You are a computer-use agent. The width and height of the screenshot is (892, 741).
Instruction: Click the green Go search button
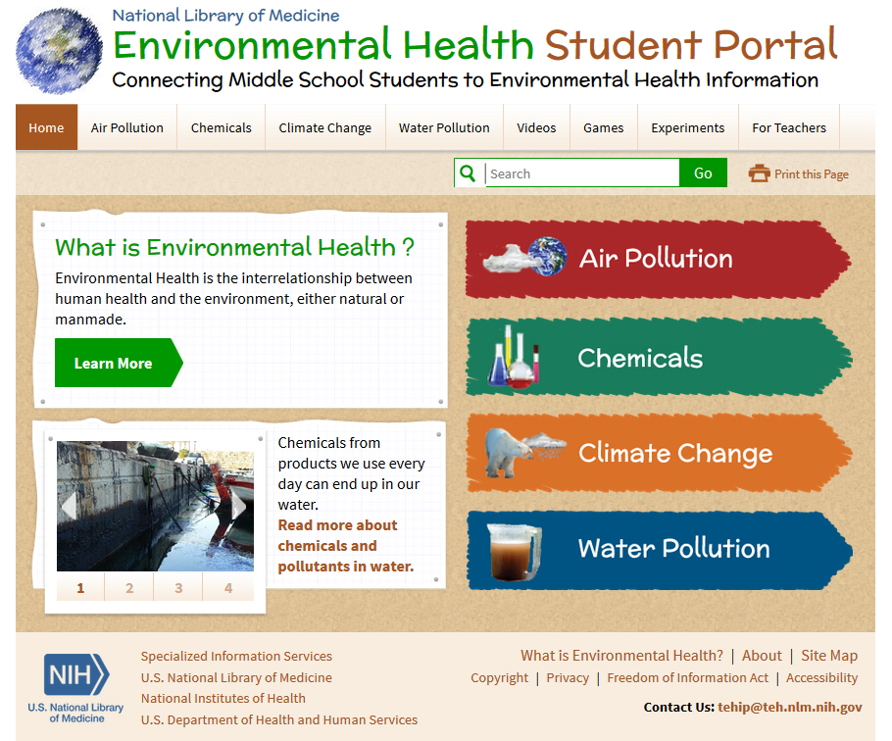point(703,173)
